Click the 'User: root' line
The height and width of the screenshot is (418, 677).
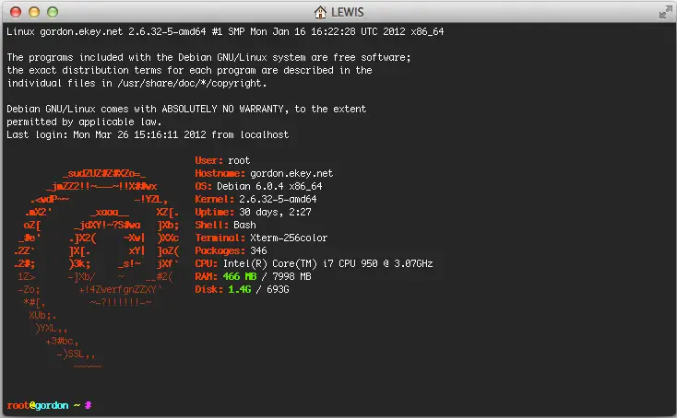[222, 160]
